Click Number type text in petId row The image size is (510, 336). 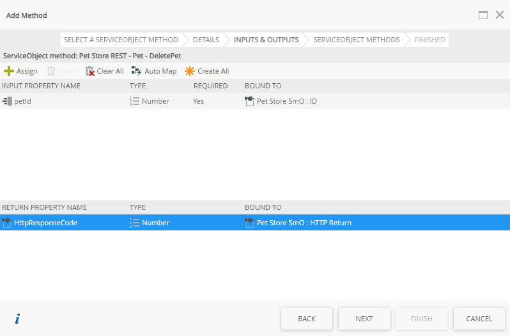click(x=155, y=101)
